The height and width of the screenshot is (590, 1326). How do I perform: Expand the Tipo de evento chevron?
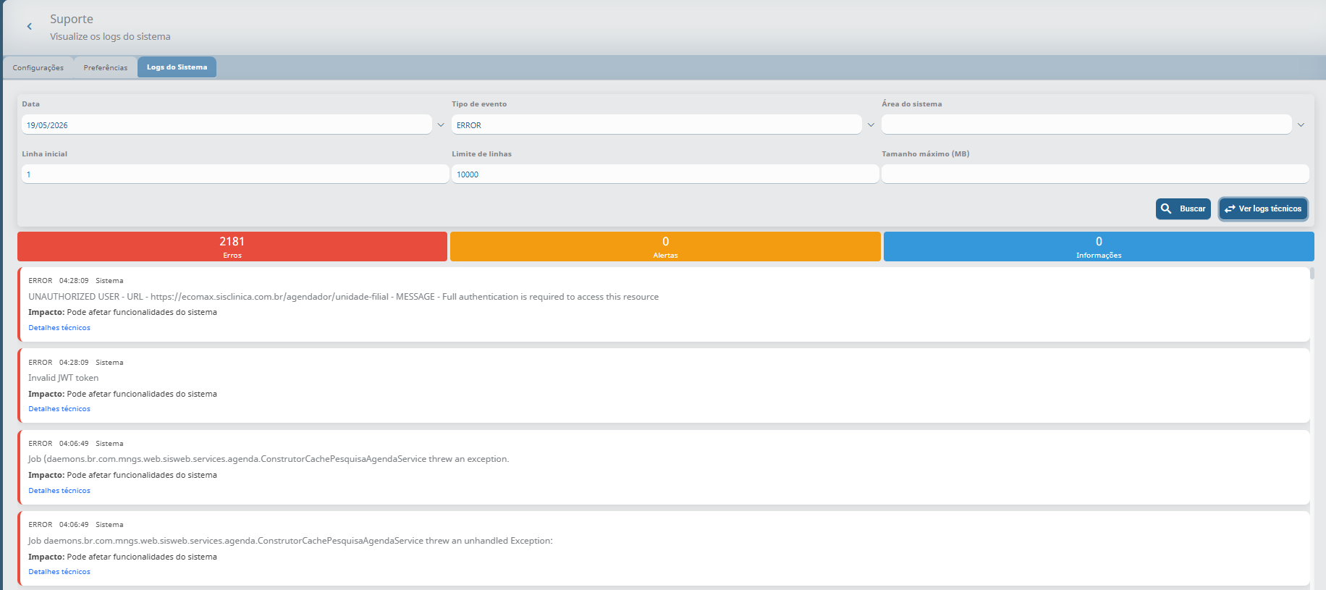(871, 125)
